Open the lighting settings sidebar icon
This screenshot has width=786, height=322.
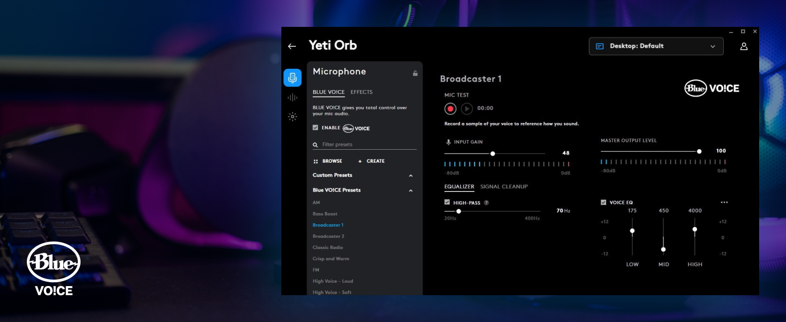pos(293,116)
